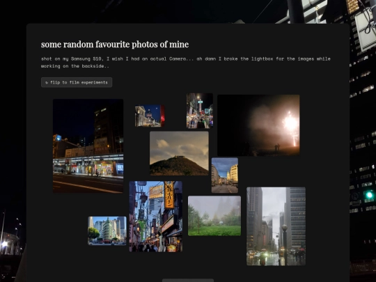Open the foggy green meadow photo
The image size is (376, 282).
click(214, 216)
